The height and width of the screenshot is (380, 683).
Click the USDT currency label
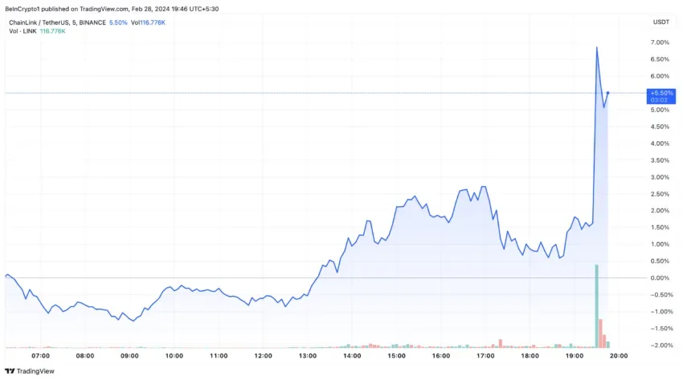point(661,22)
